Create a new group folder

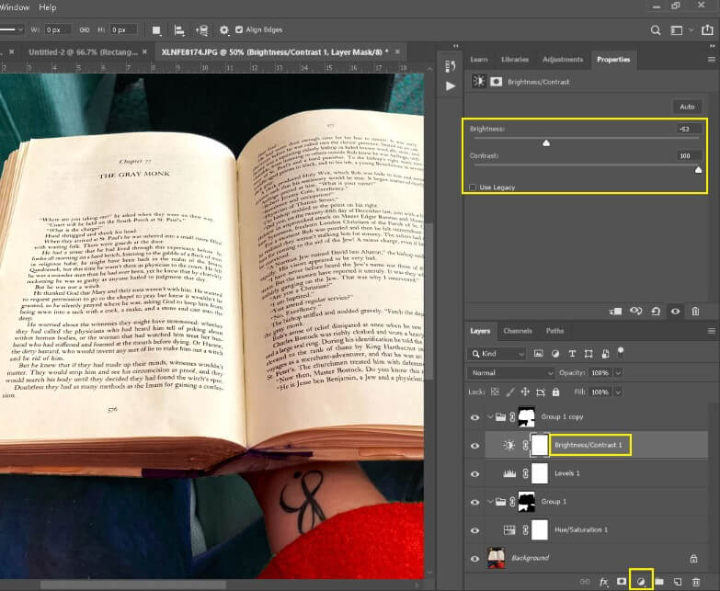(x=659, y=582)
